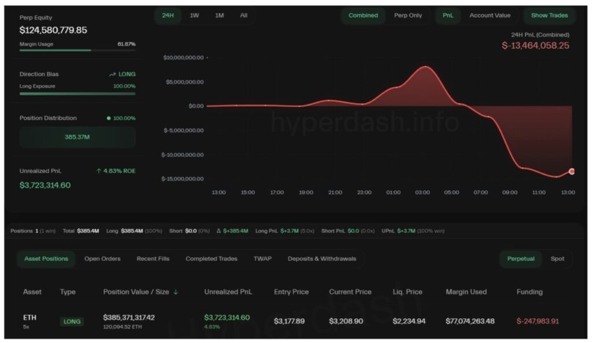Screen dimensions: 592x343
Task: Click the Margin Usage progress bar
Action: (x=77, y=50)
